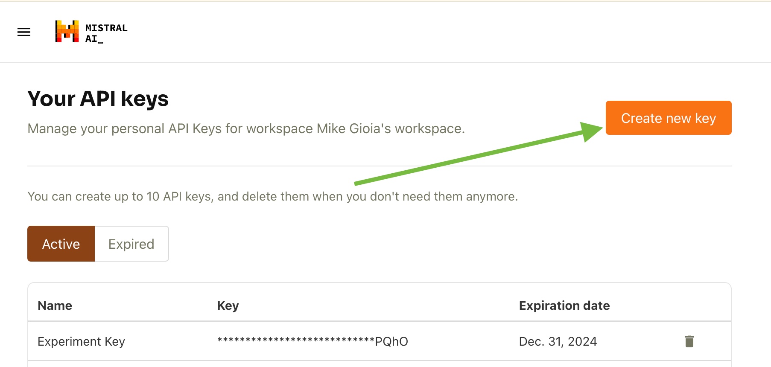The height and width of the screenshot is (367, 771).
Task: Click the Name column header
Action: coord(55,306)
